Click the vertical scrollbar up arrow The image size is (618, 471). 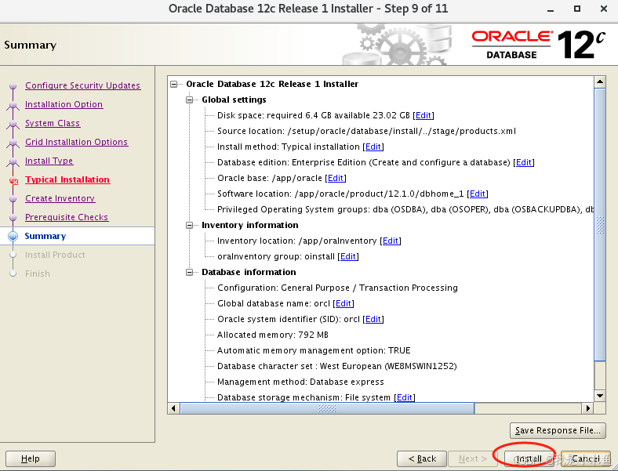tap(600, 82)
